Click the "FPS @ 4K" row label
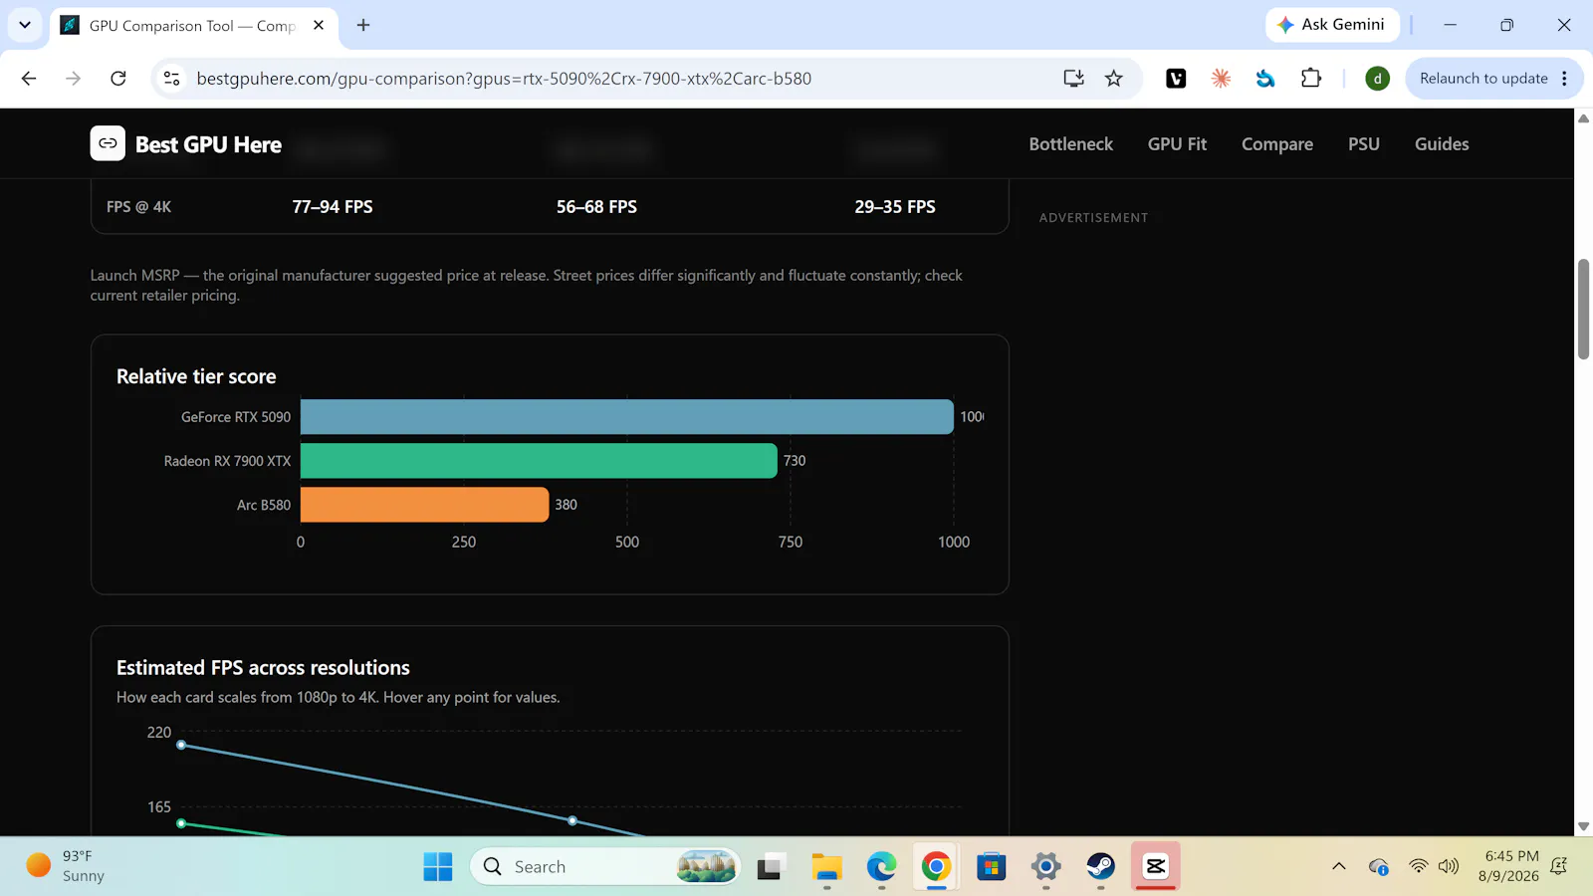Image resolution: width=1593 pixels, height=896 pixels. pyautogui.click(x=139, y=207)
